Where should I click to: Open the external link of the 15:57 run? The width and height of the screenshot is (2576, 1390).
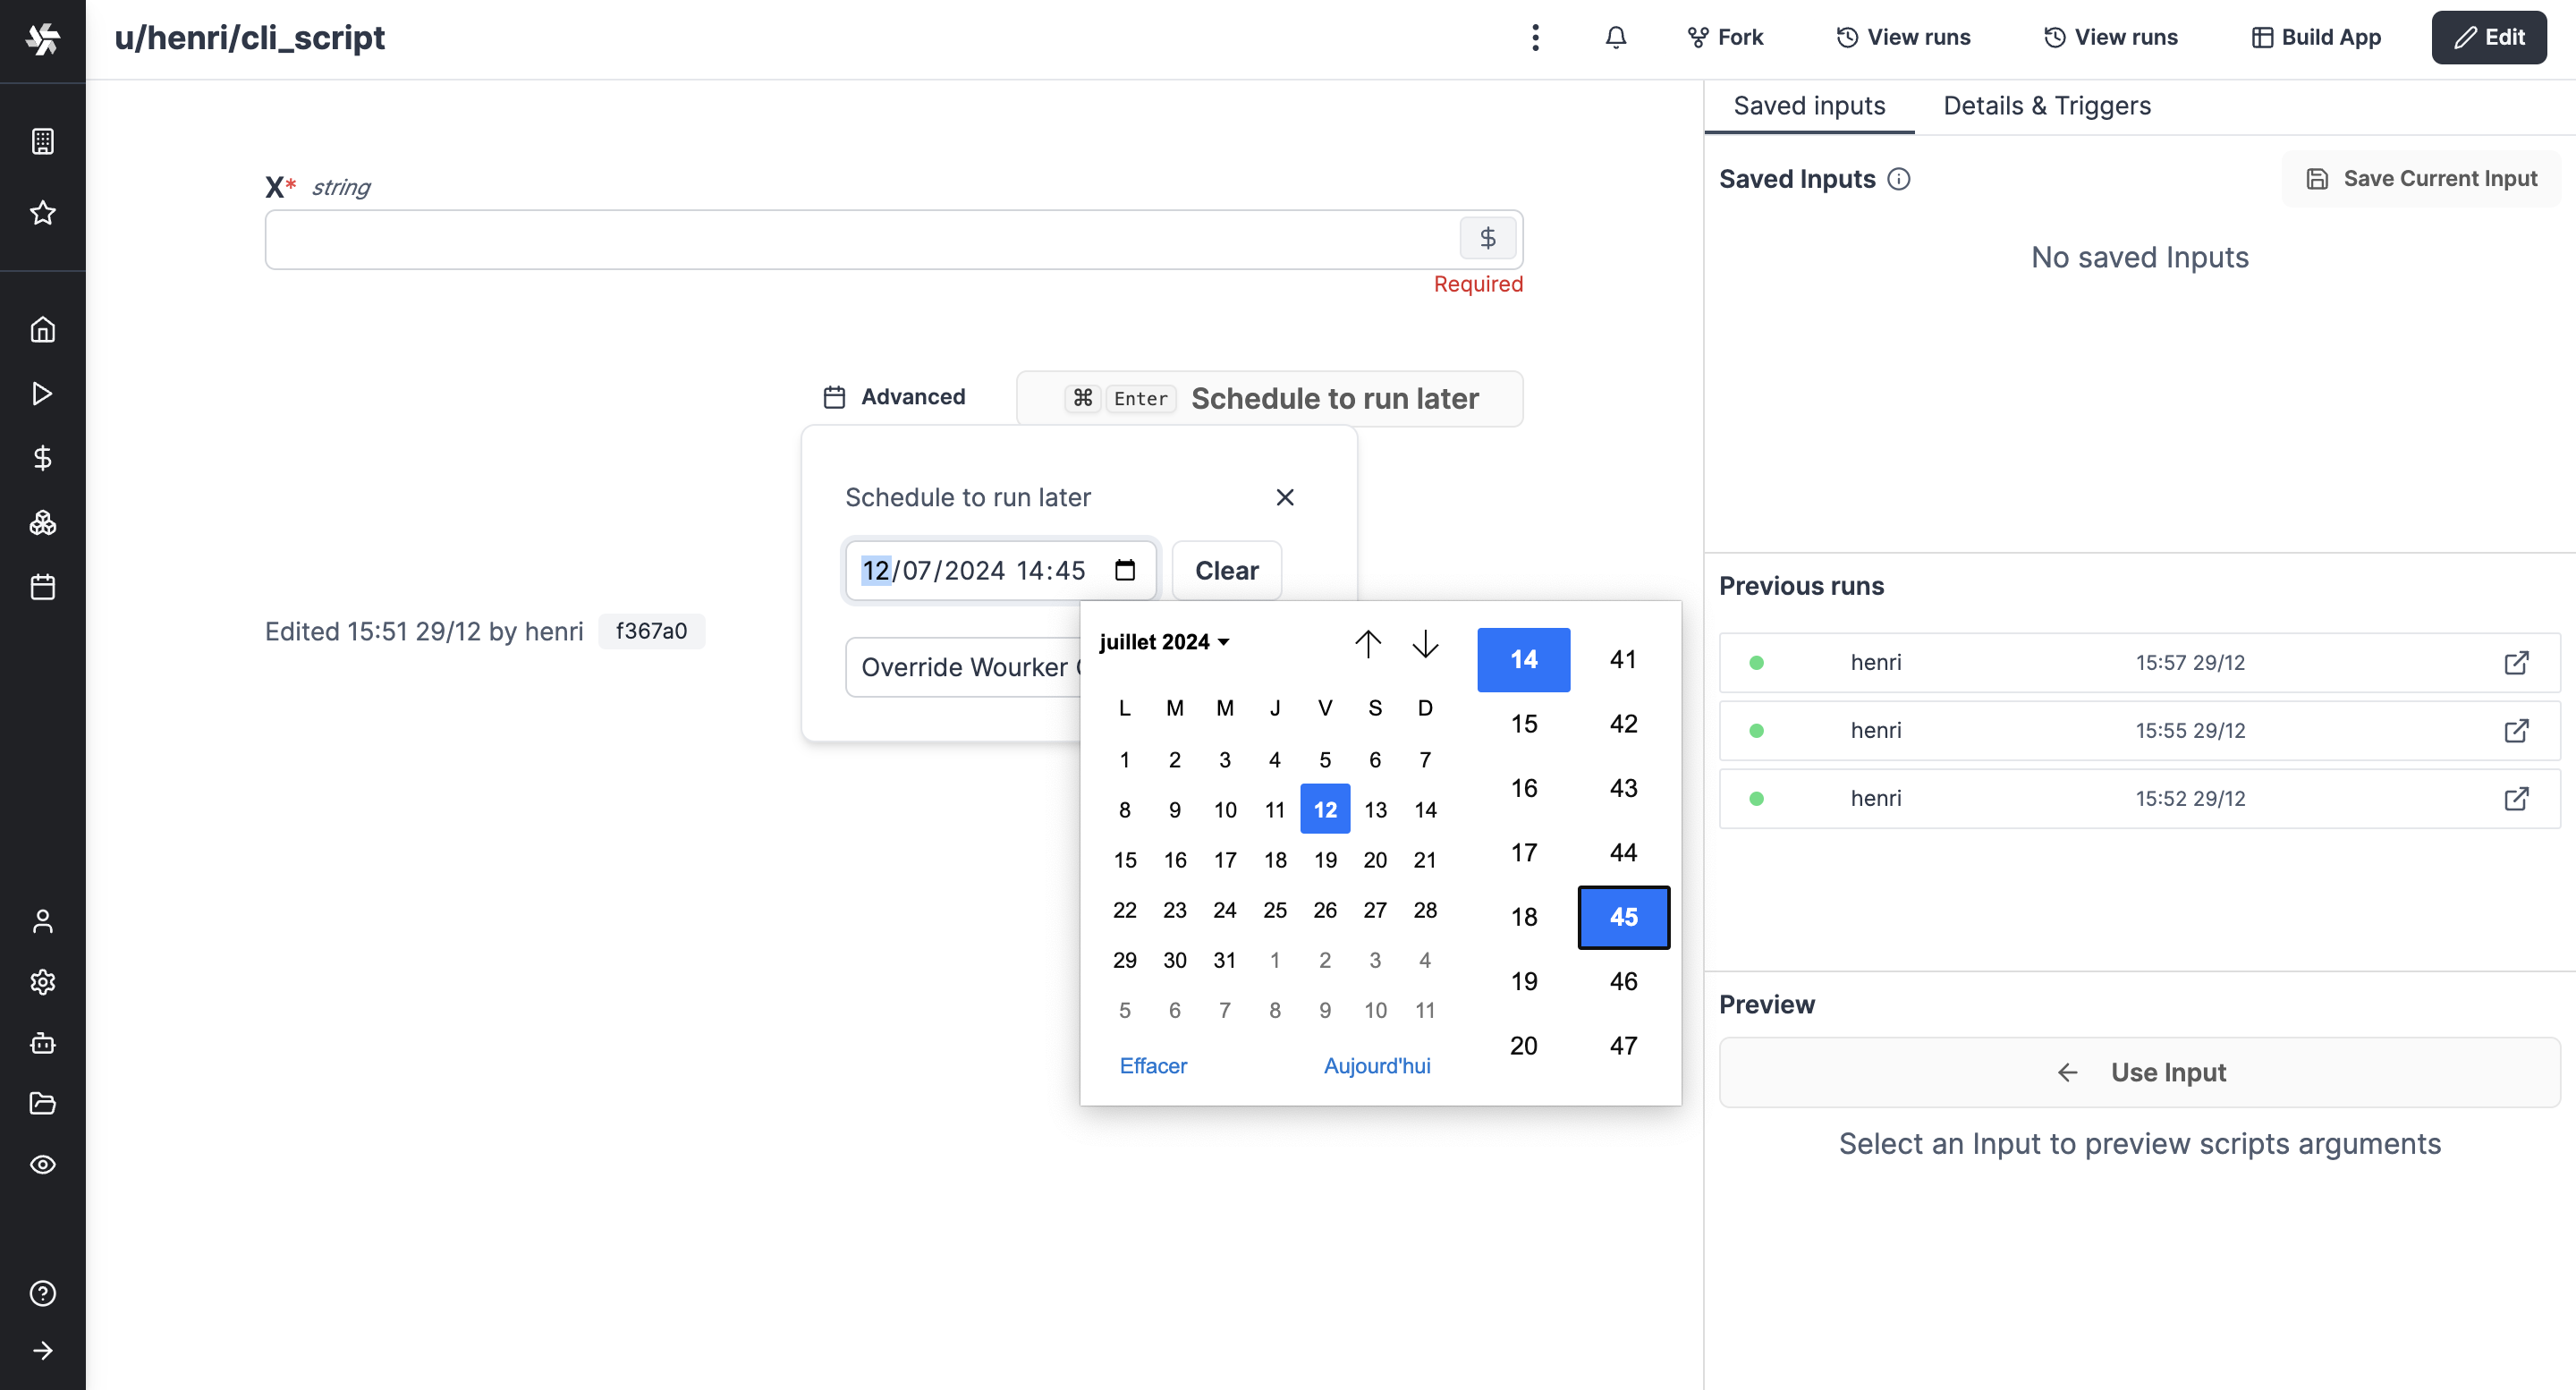pos(2516,662)
